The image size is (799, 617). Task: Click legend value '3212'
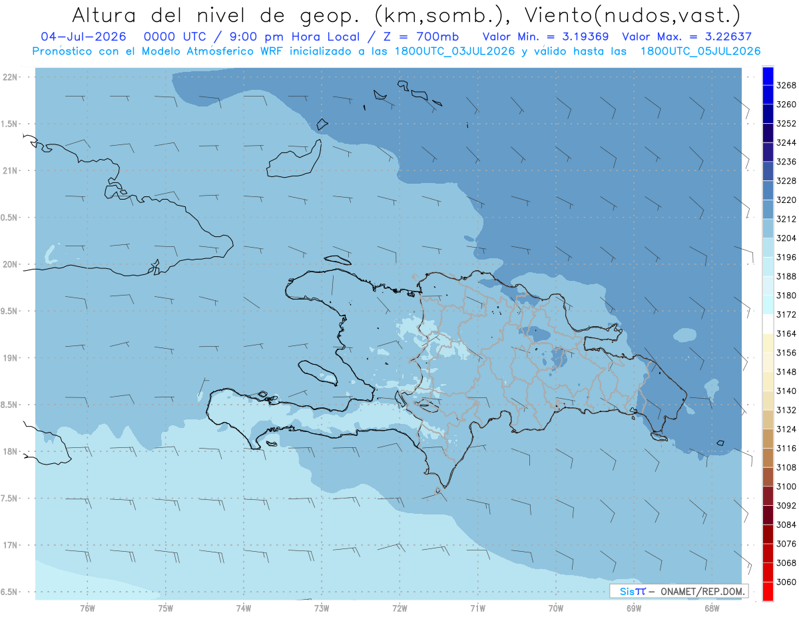point(786,219)
